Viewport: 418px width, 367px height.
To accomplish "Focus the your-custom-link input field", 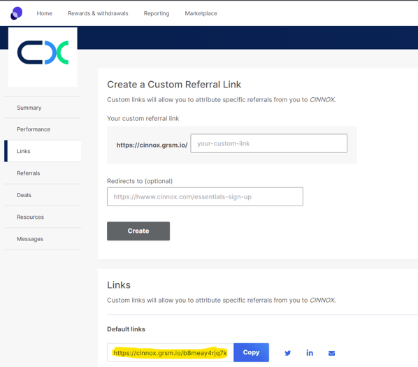I will click(268, 143).
